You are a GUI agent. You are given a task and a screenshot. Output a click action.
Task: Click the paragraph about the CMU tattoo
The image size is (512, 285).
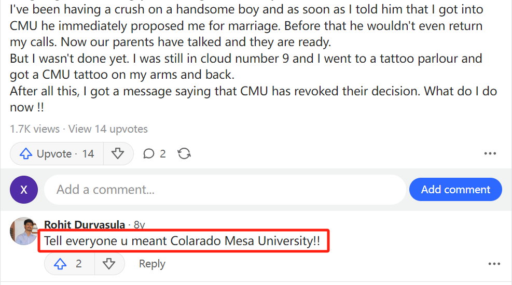(x=246, y=66)
